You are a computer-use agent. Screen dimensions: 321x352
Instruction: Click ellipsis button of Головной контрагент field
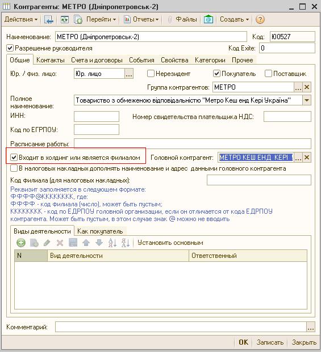tap(298, 158)
